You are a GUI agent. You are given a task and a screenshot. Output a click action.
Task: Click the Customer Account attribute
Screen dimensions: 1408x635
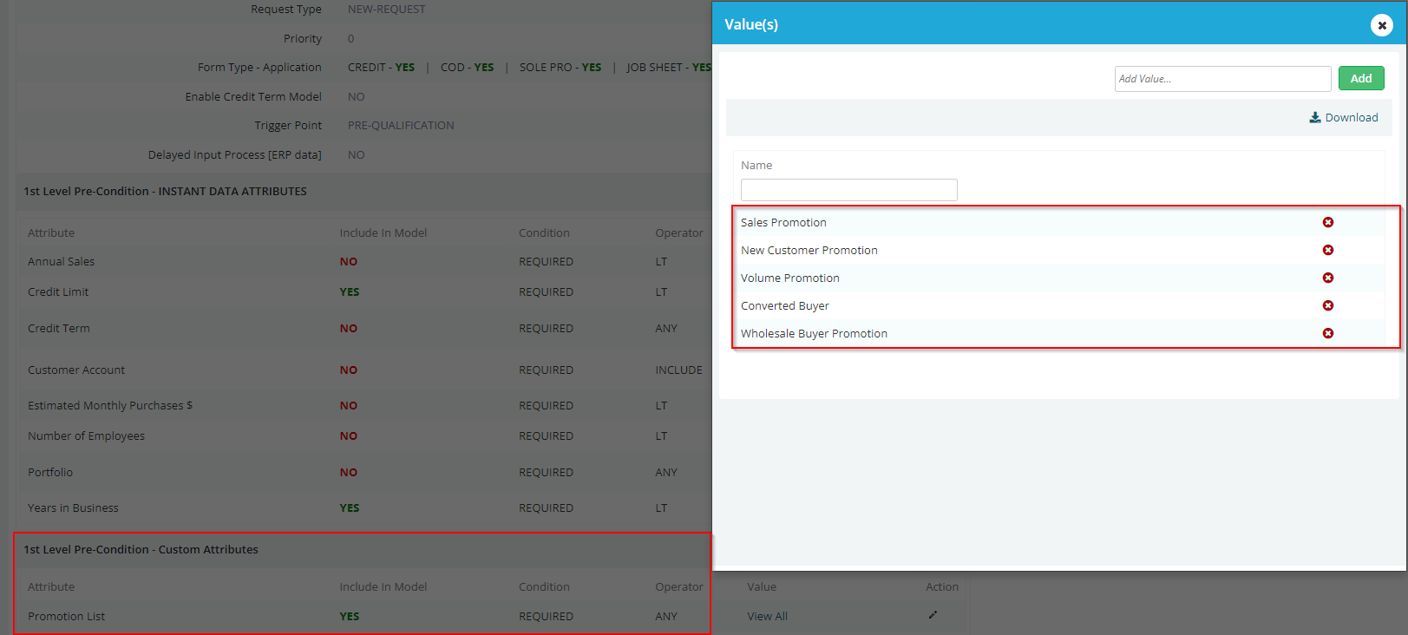click(x=76, y=370)
